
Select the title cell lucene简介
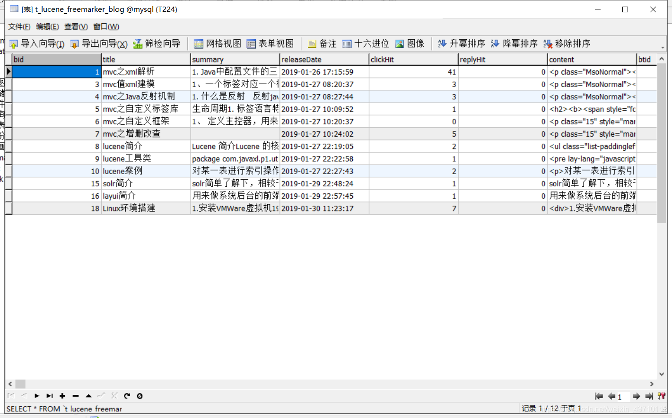(x=146, y=146)
